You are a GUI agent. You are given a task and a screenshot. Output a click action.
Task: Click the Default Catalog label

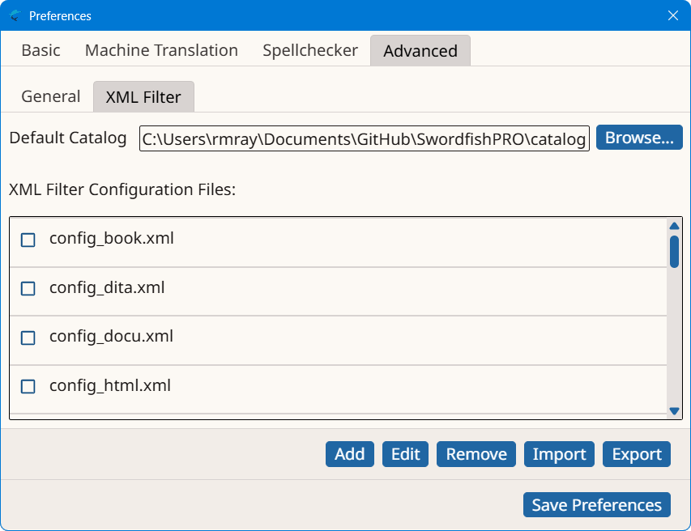coord(68,138)
